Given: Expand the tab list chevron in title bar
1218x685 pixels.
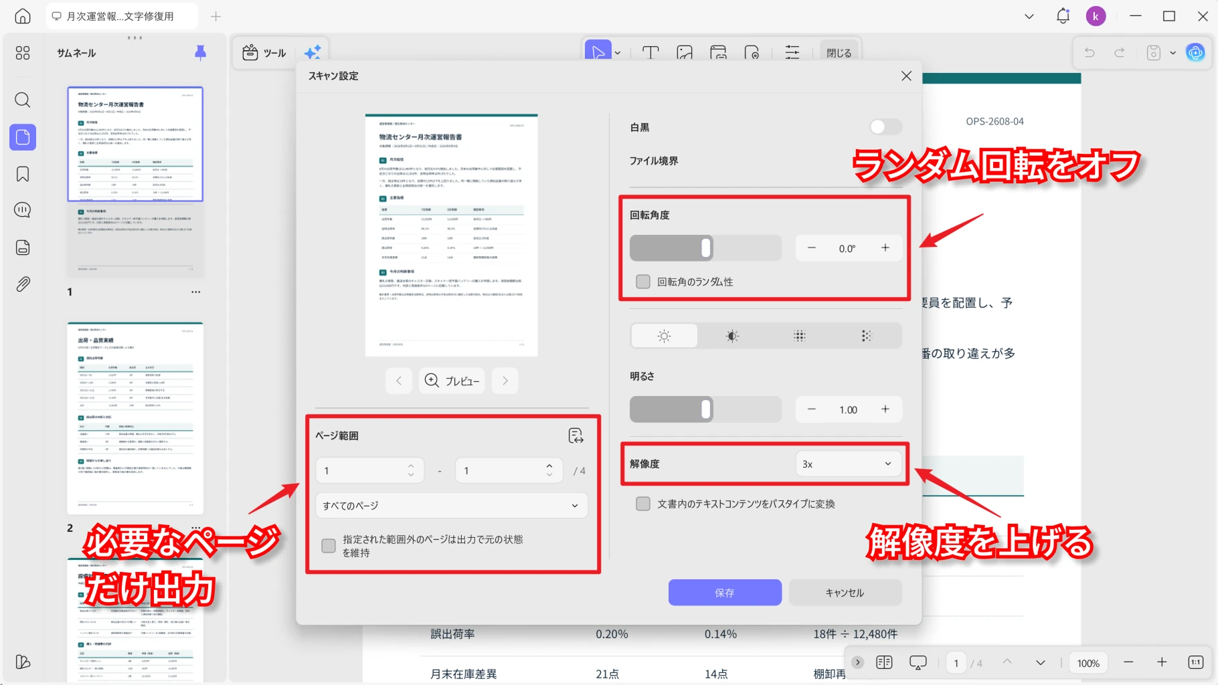Looking at the screenshot, I should pos(1029,16).
